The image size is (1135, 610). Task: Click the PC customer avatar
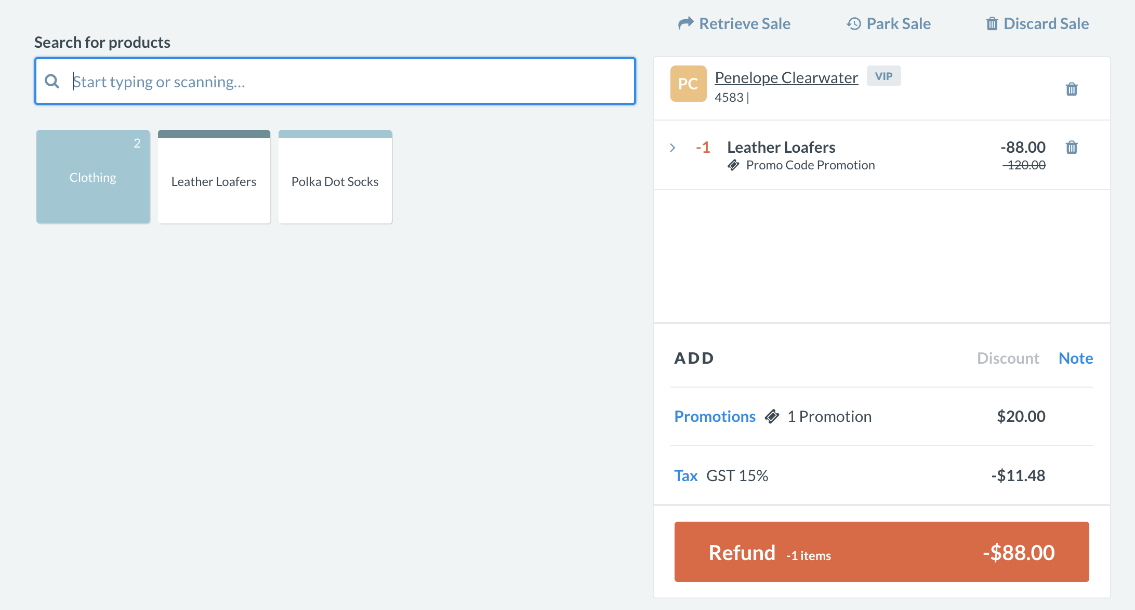[688, 84]
